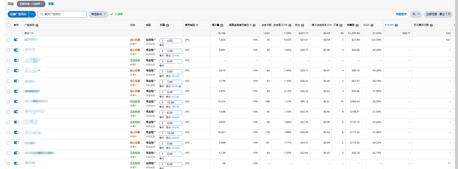Tick the select-all checkbox in table header
Viewport: 458px width, 169px height.
point(9,25)
